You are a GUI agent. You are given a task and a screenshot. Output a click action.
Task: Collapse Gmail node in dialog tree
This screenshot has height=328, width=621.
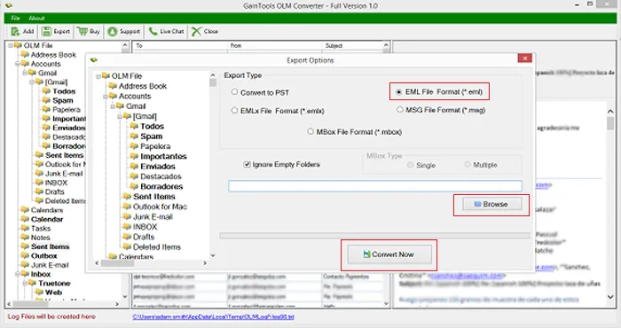point(113,106)
